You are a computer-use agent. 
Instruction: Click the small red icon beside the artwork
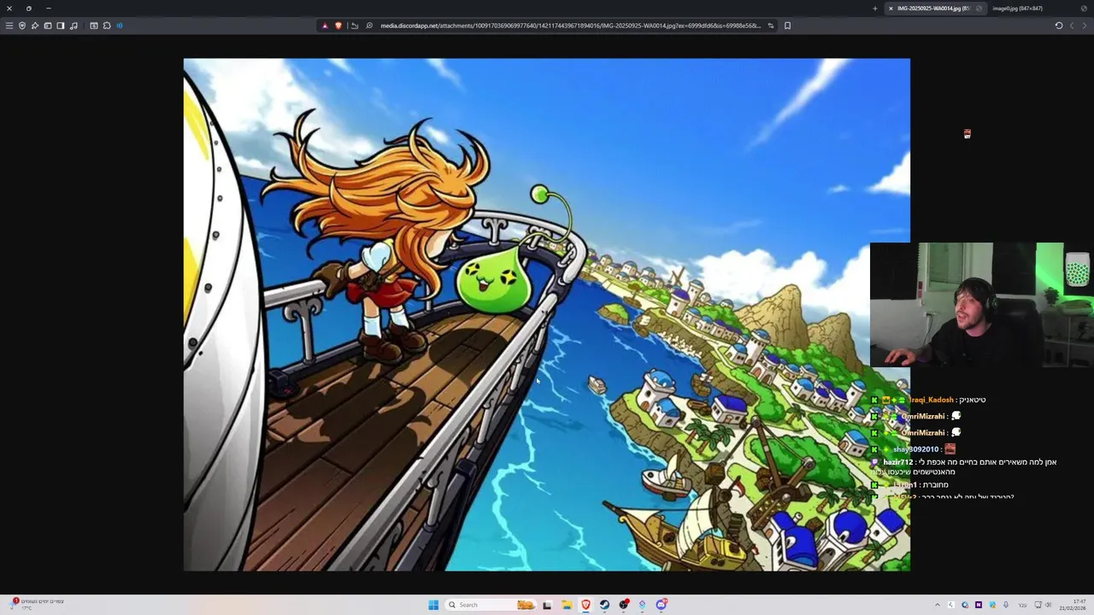(x=968, y=134)
